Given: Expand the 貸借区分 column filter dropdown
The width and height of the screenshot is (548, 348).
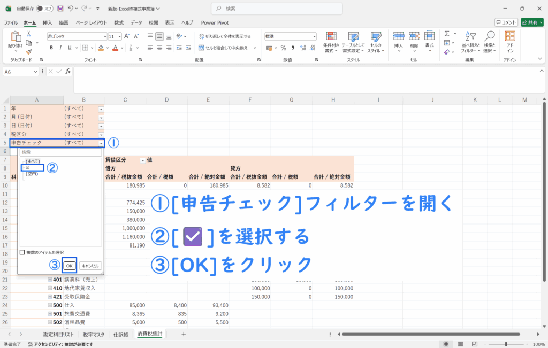Looking at the screenshot, I should point(142,160).
